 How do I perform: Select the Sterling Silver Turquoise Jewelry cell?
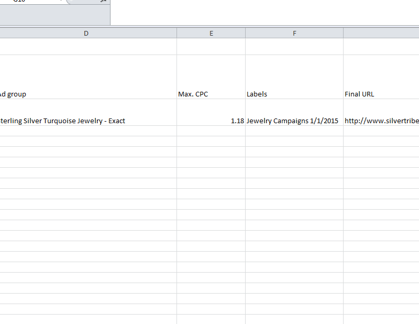point(86,121)
